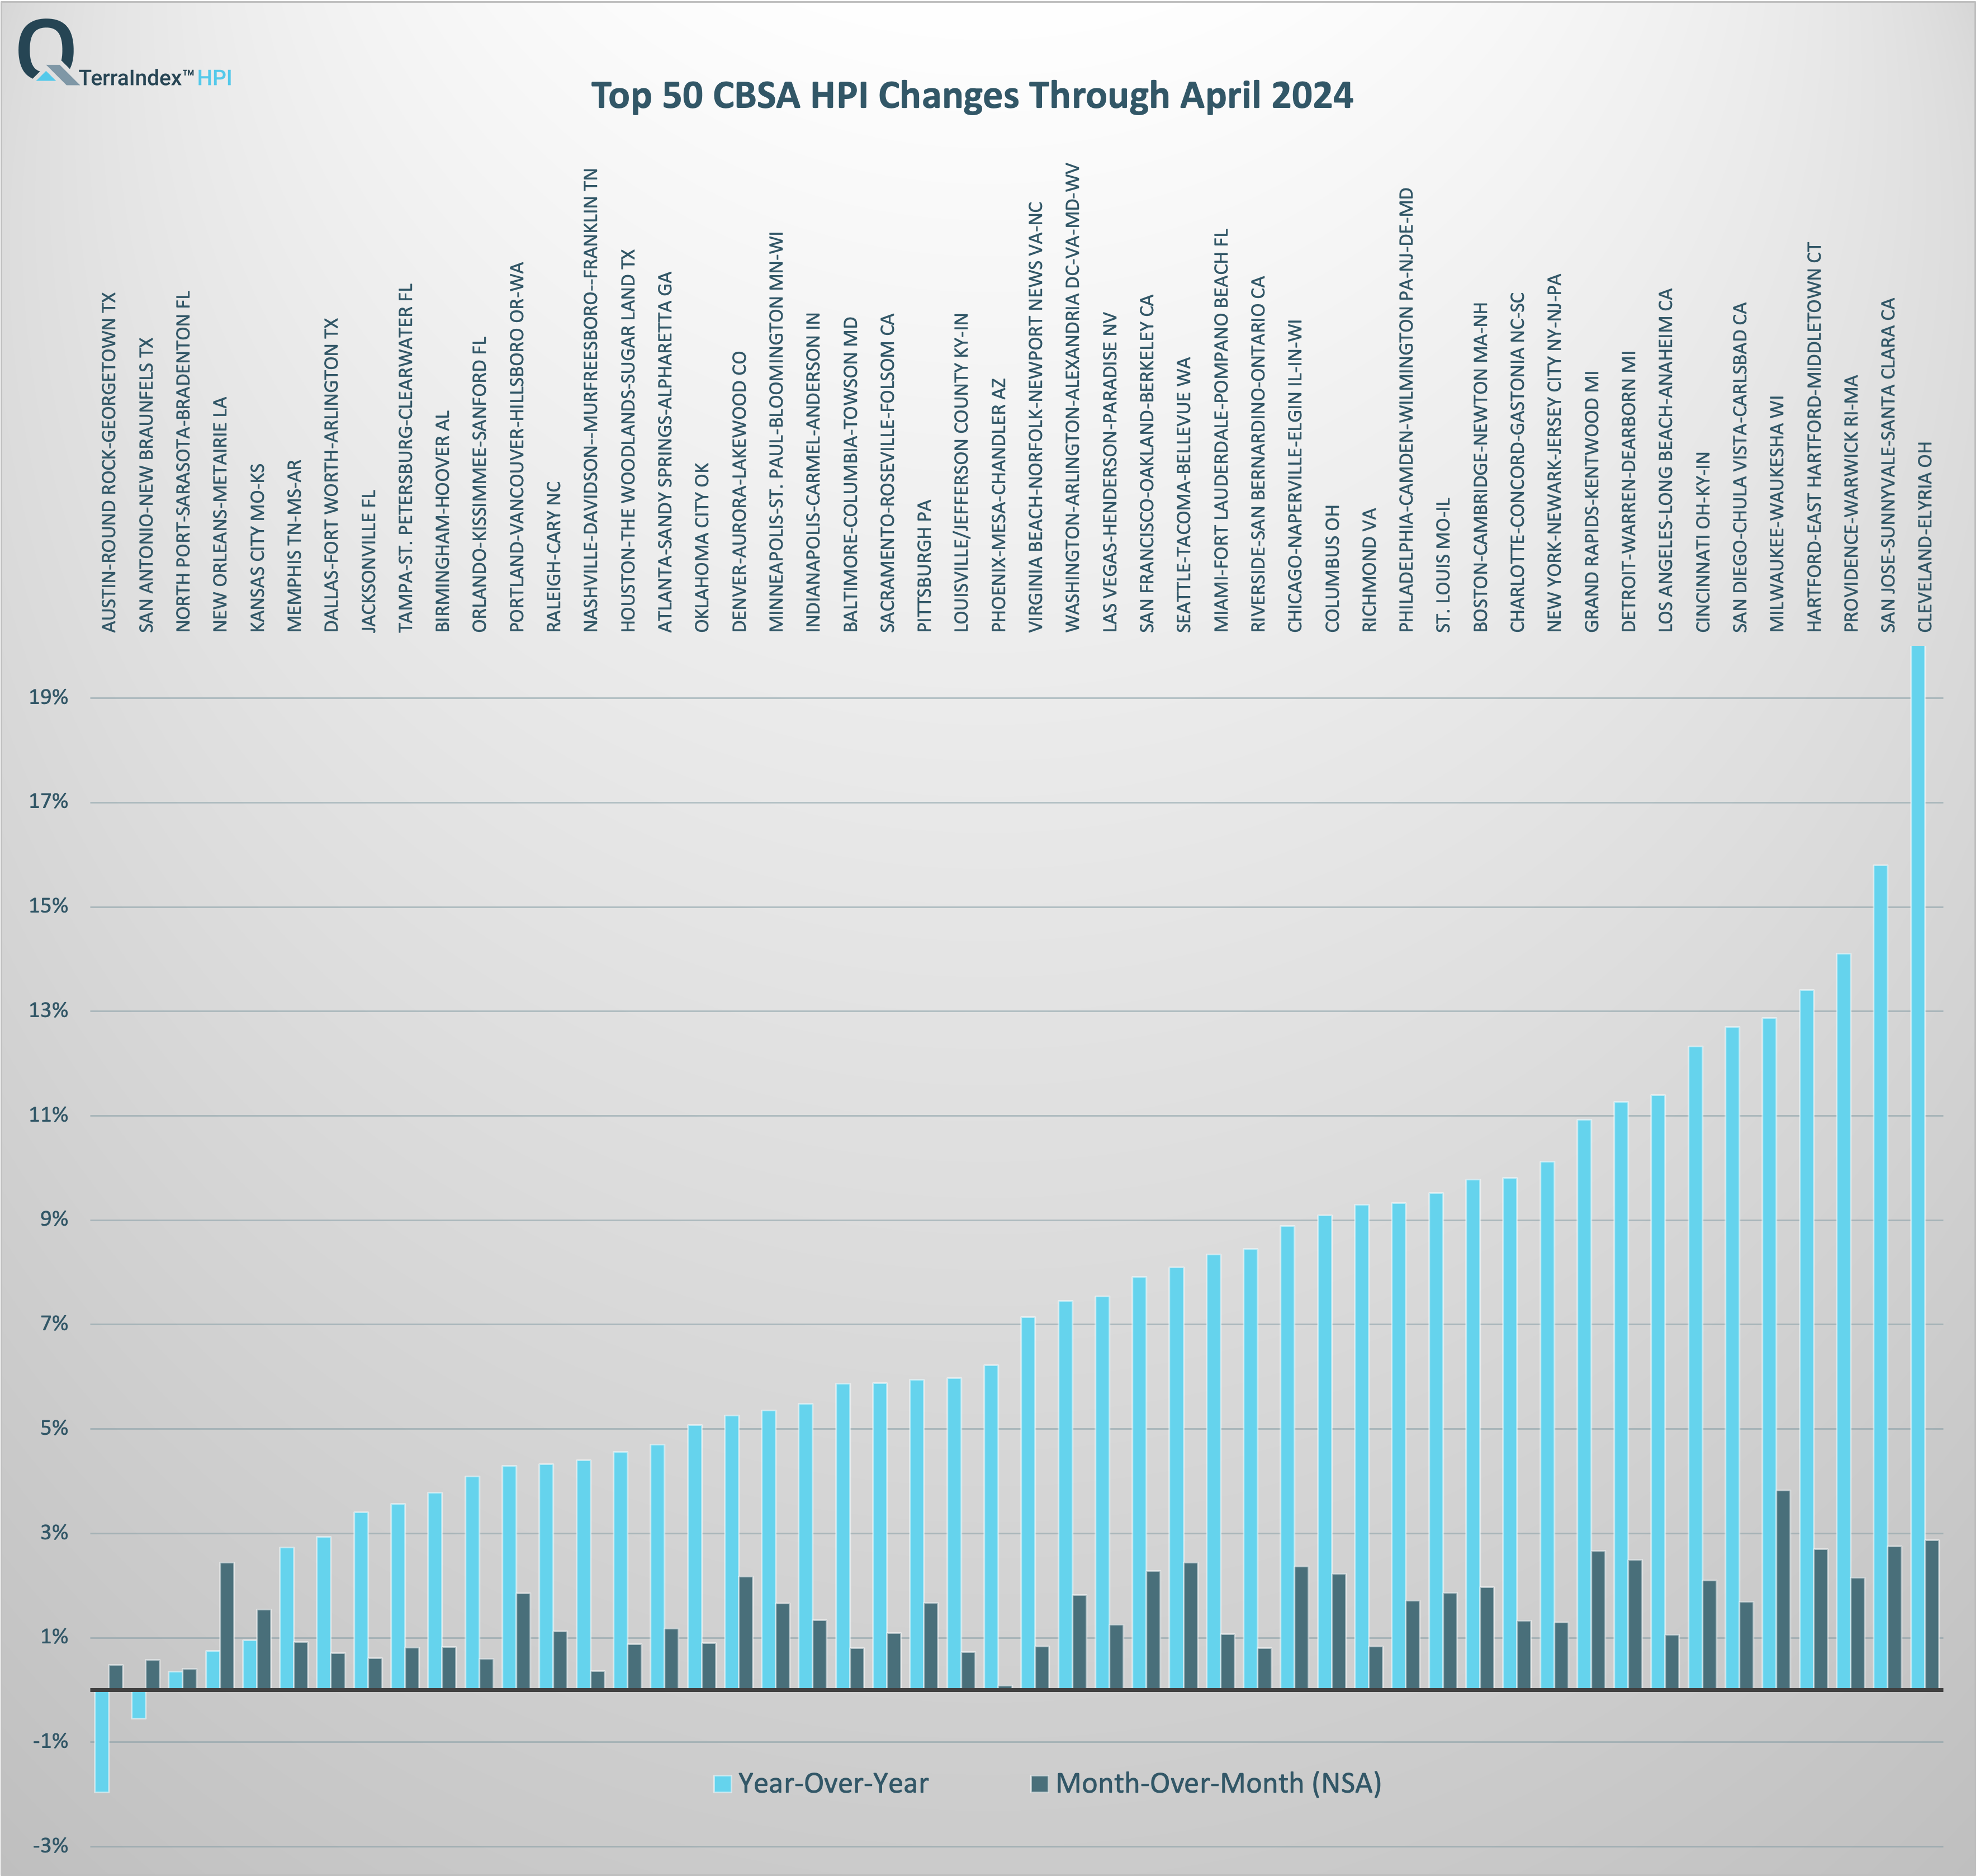Viewport: 1980px width, 1876px height.
Task: Click the 'DETROIT-WARREN-DEARBORN MI' label
Action: coord(1628,491)
